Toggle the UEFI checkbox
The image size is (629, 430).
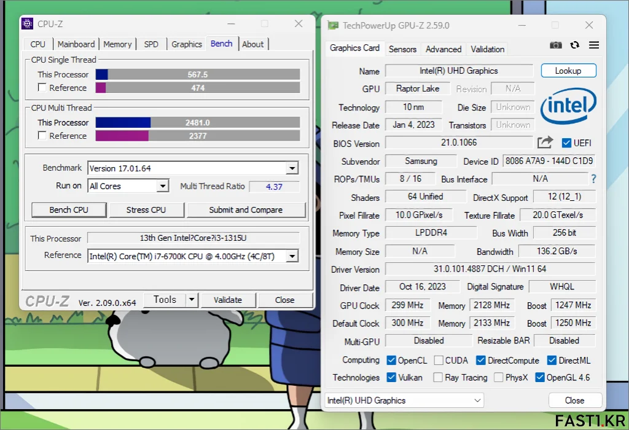[566, 143]
